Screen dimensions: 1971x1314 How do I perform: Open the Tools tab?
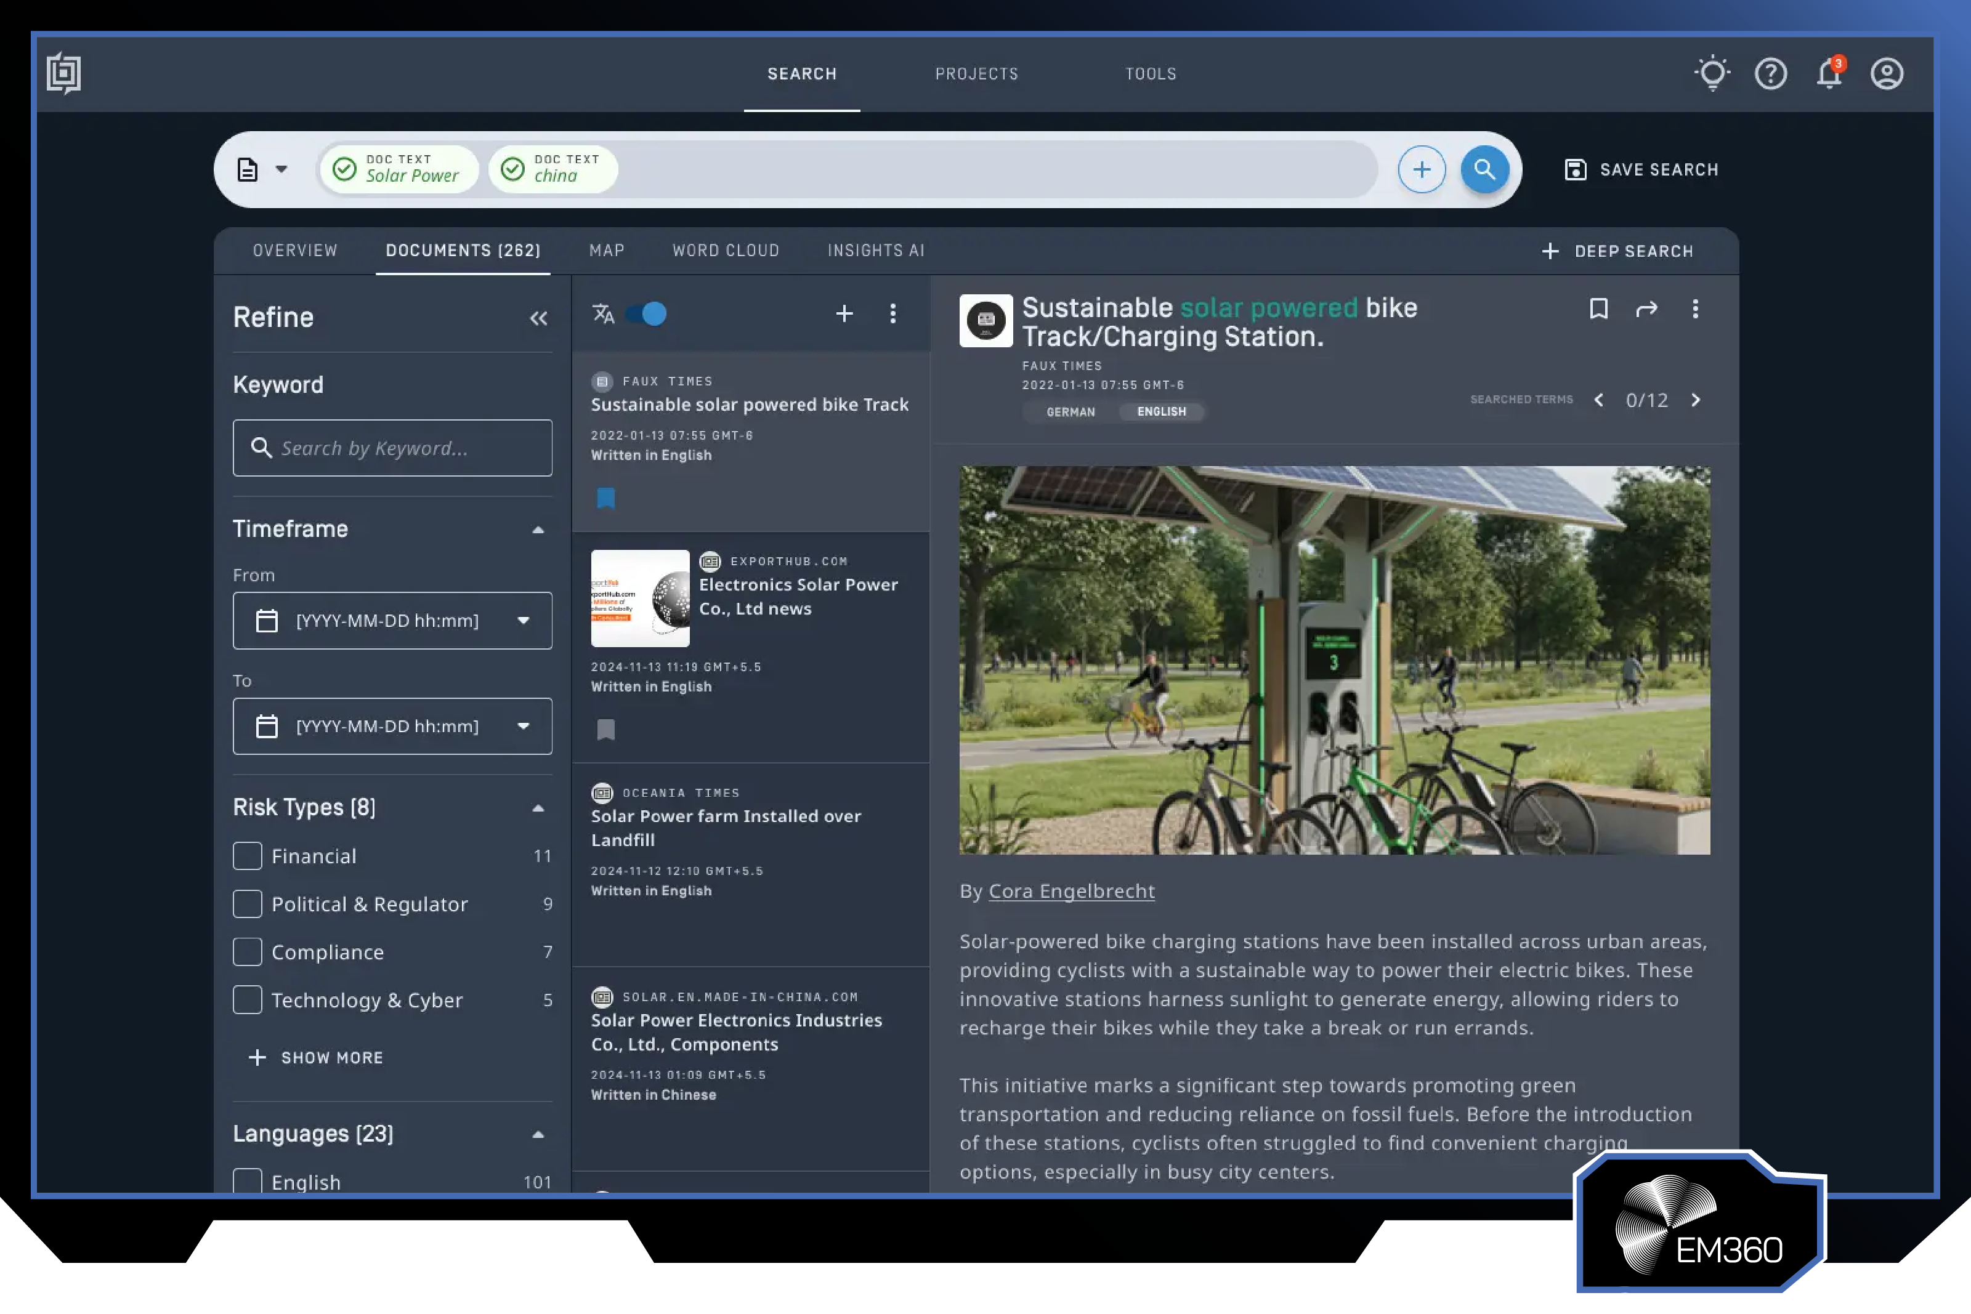point(1151,74)
